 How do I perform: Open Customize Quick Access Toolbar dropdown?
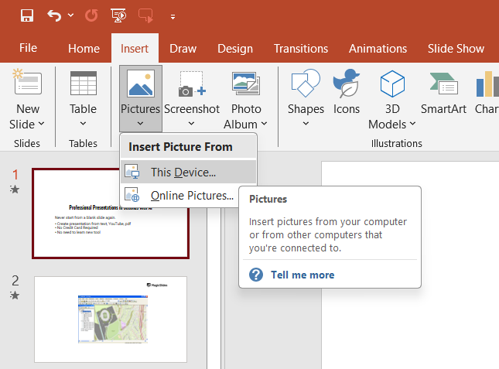pos(173,17)
